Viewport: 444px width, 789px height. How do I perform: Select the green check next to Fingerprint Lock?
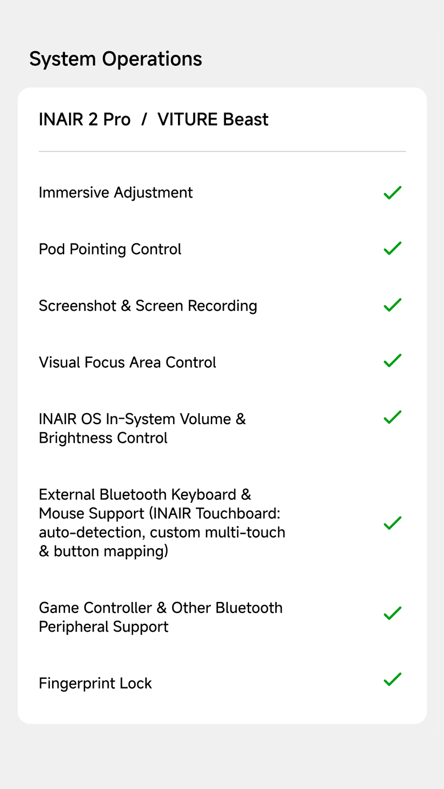[393, 680]
